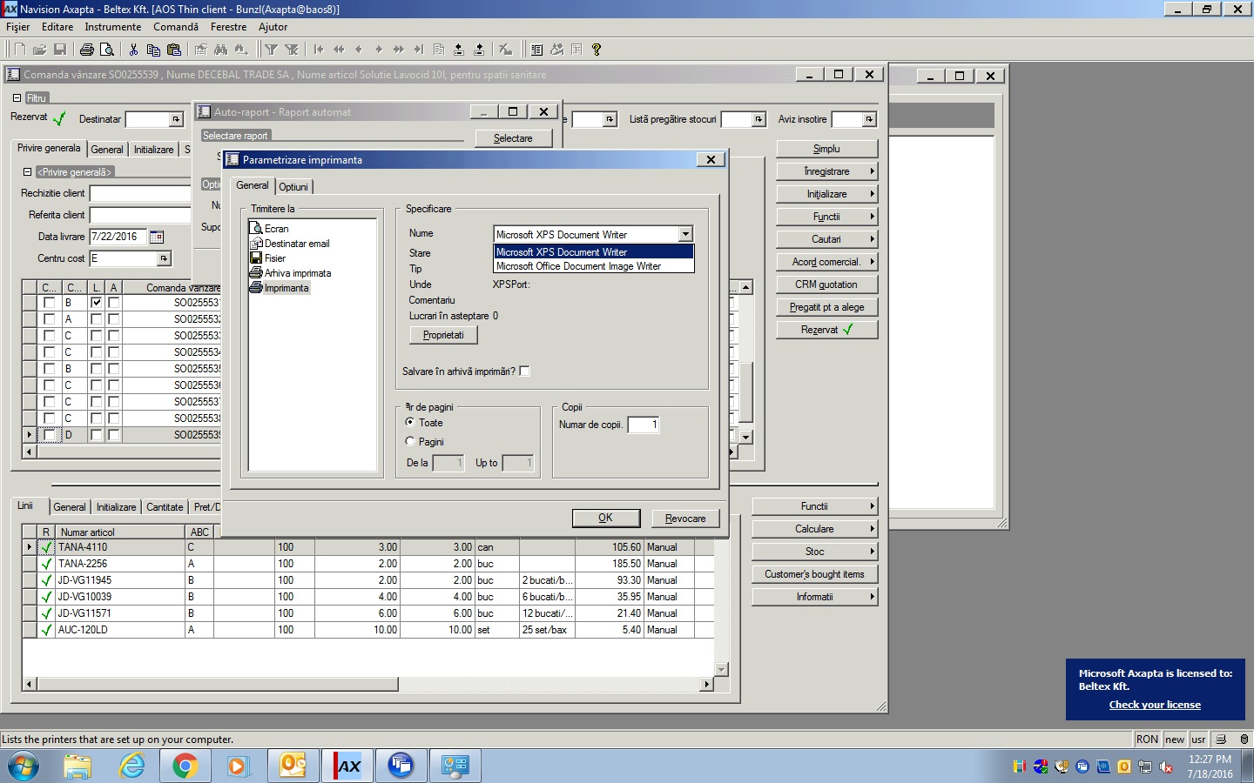Click the Filter funnel icon
The width and height of the screenshot is (1254, 783).
(272, 50)
